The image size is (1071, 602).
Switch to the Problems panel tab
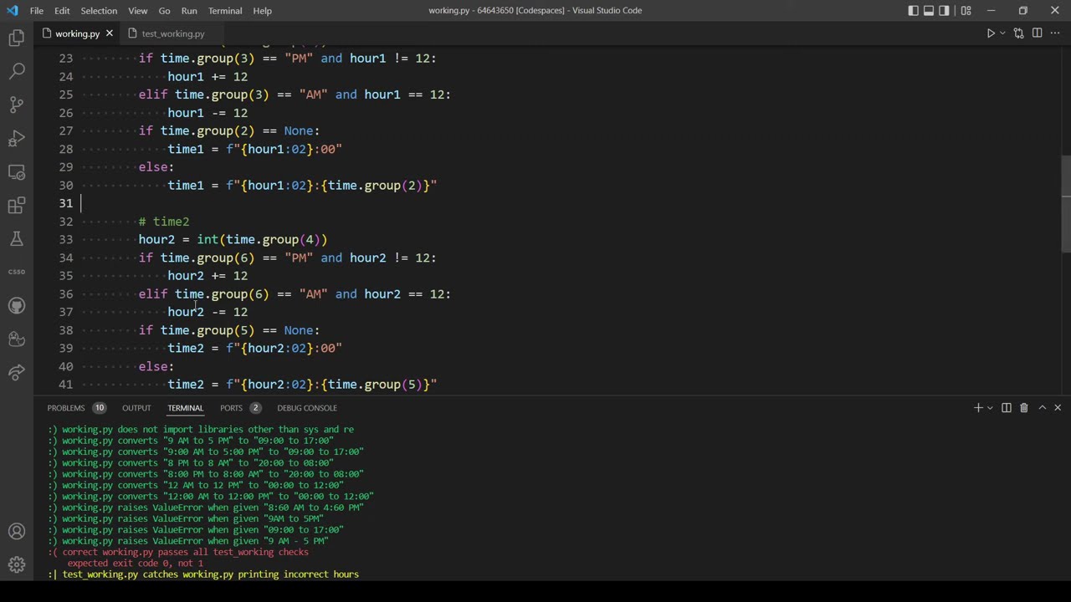coord(76,408)
